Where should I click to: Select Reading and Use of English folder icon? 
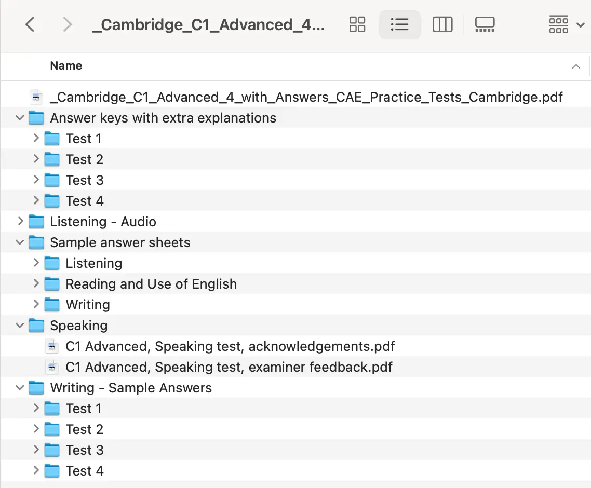tap(52, 283)
